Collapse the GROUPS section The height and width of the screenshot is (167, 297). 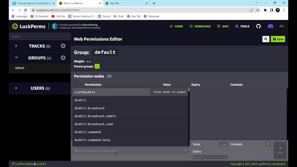16,58
